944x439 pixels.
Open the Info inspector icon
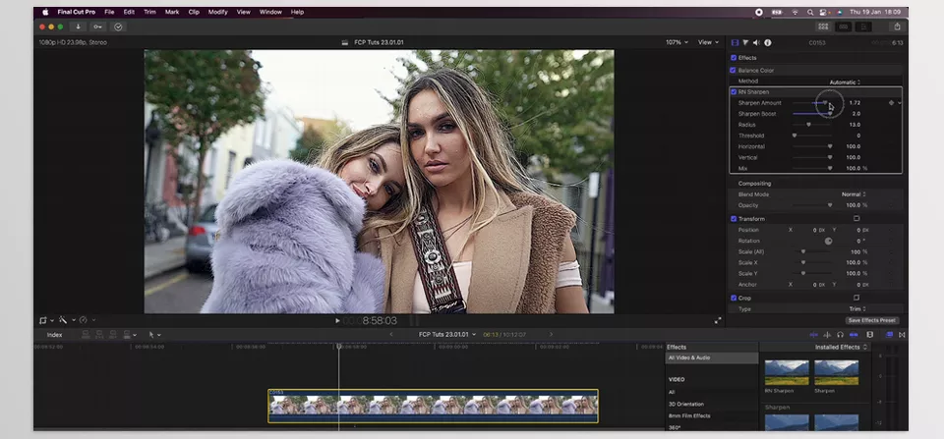(x=768, y=42)
